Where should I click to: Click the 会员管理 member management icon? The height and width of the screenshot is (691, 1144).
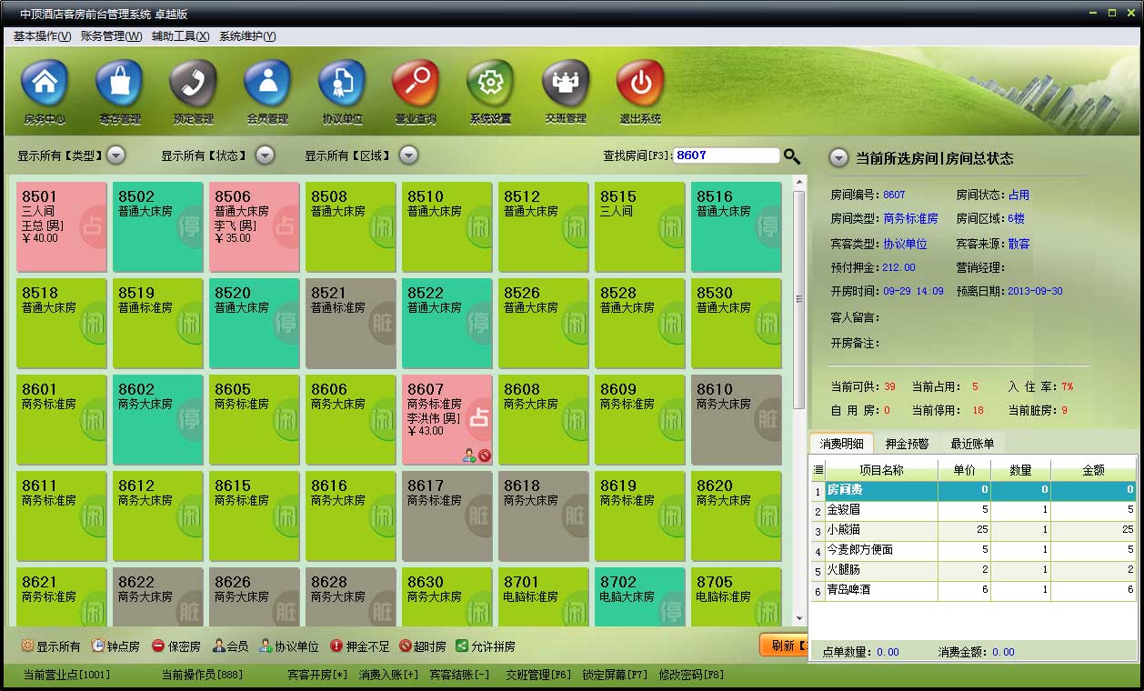pos(266,91)
